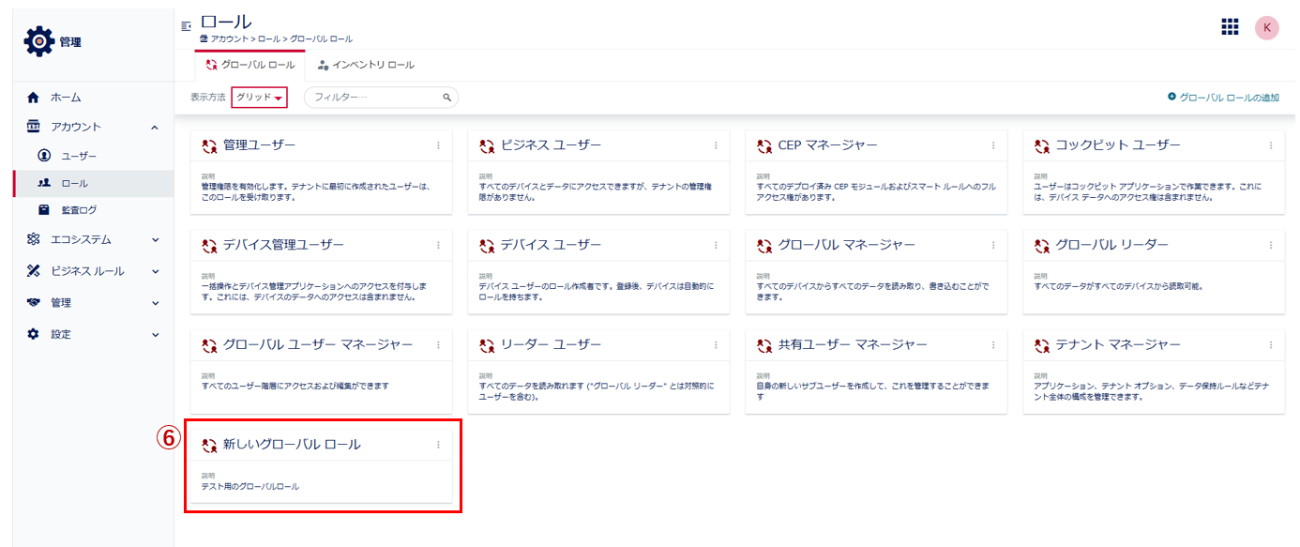
Task: Collapse the sidebar navigation toggle icon
Action: point(186,26)
